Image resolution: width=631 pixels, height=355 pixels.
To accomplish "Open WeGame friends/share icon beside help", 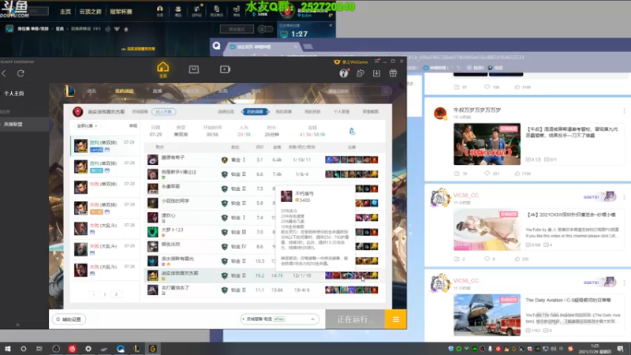I will [360, 73].
